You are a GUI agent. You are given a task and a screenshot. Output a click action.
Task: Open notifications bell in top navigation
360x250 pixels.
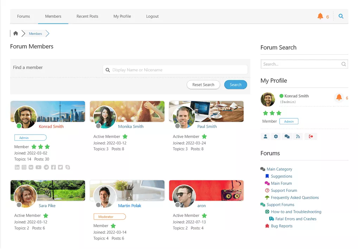(320, 16)
